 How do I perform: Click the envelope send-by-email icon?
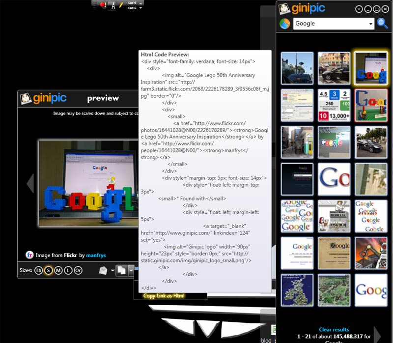103,270
